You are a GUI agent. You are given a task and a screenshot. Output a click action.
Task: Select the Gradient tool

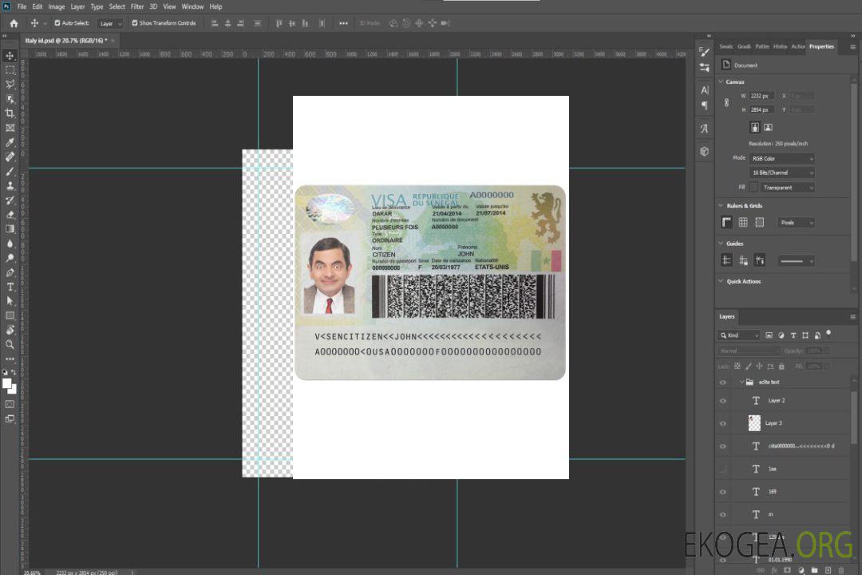coord(10,229)
